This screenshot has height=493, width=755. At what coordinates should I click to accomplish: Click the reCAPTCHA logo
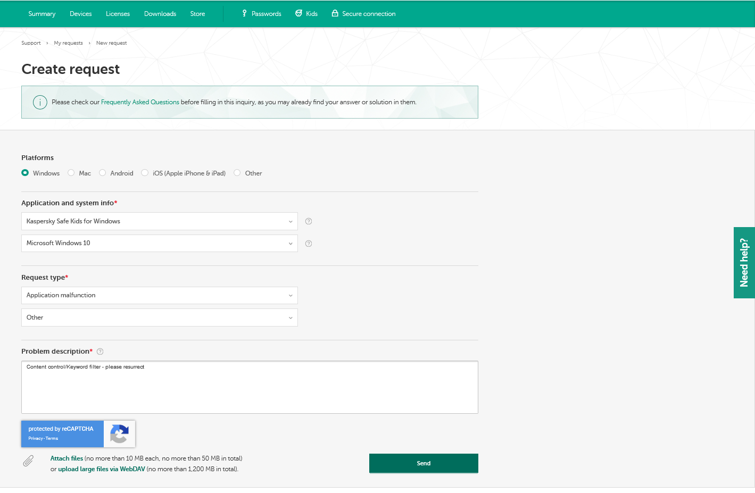click(119, 434)
